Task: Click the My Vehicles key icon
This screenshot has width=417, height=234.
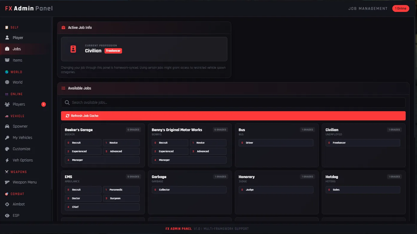Action: click(x=7, y=138)
